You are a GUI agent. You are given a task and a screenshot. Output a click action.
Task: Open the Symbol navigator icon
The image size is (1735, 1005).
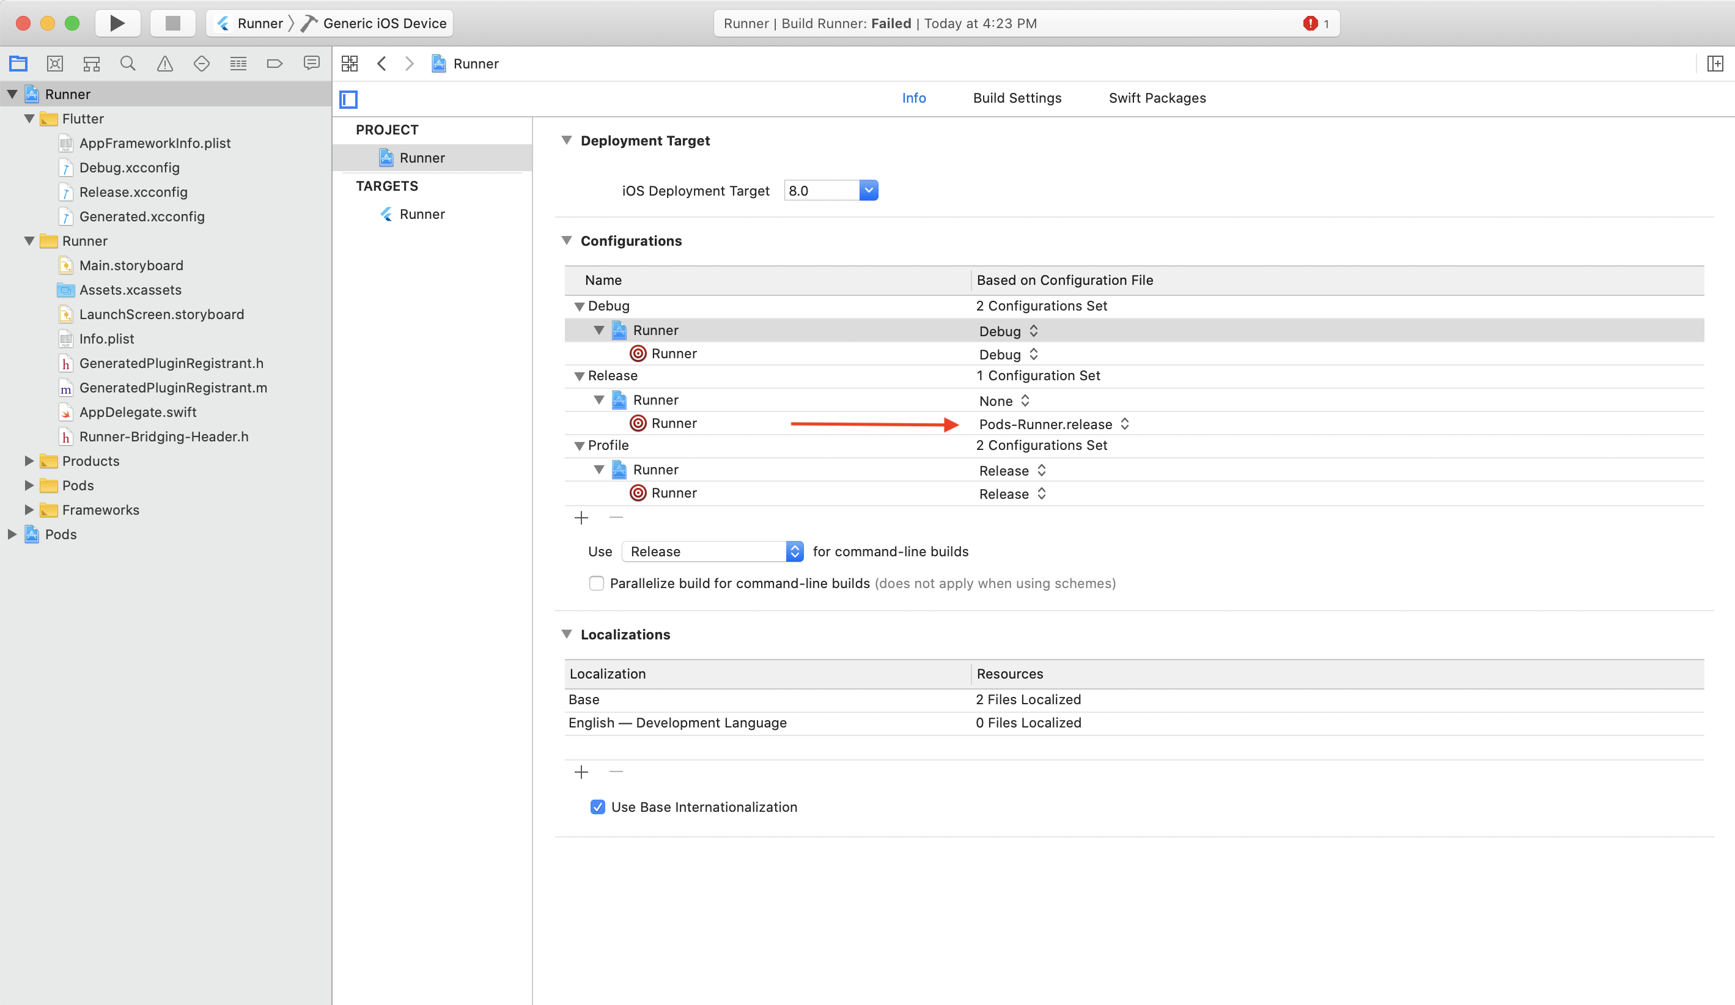(x=92, y=64)
